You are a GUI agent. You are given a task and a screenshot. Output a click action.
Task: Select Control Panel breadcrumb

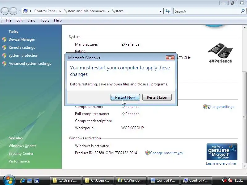(x=45, y=11)
